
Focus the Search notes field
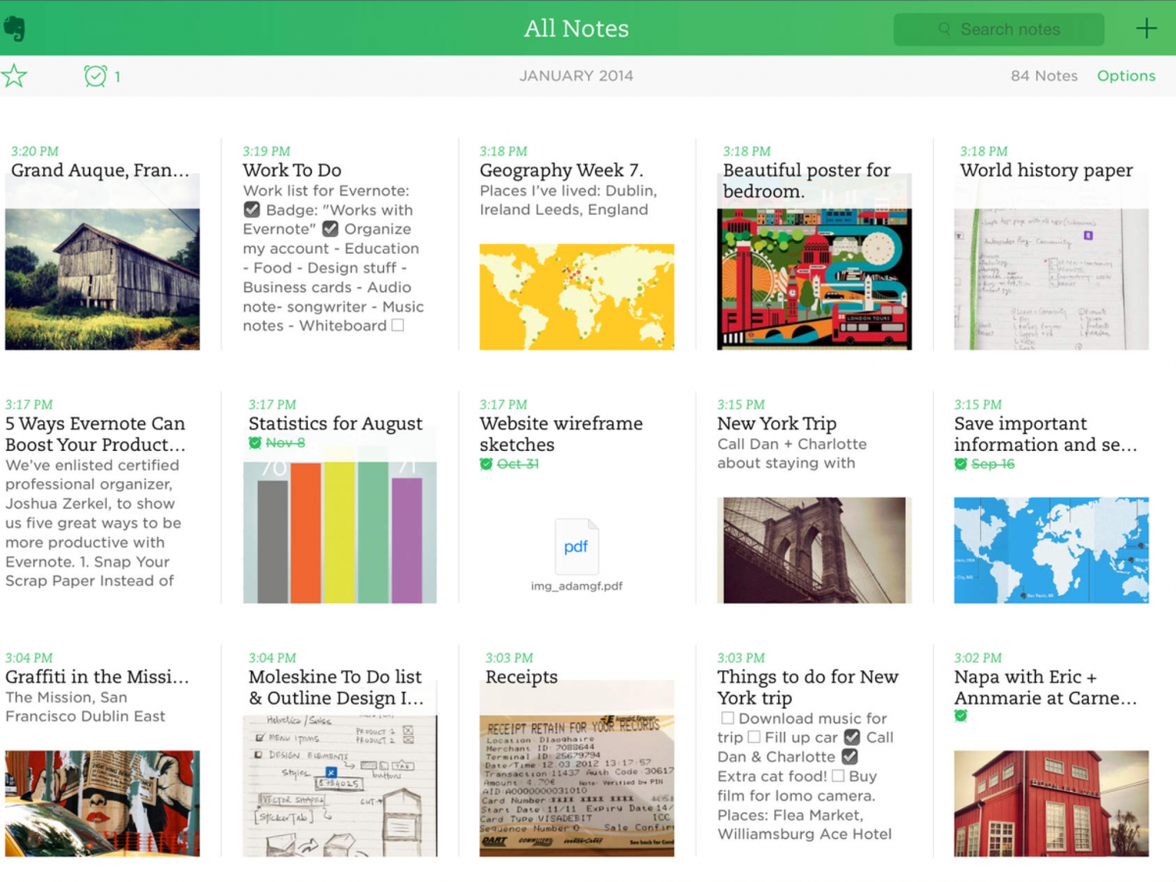(1009, 29)
